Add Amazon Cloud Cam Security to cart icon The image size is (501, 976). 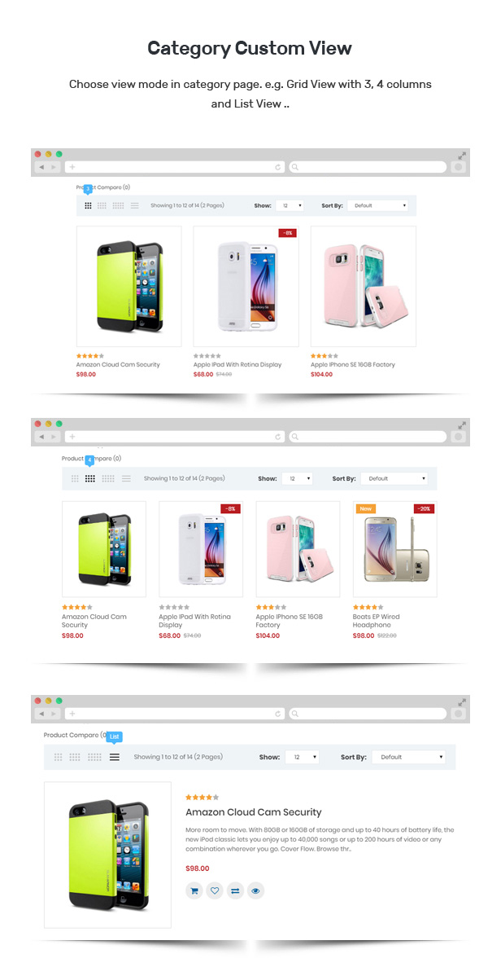pos(194,890)
